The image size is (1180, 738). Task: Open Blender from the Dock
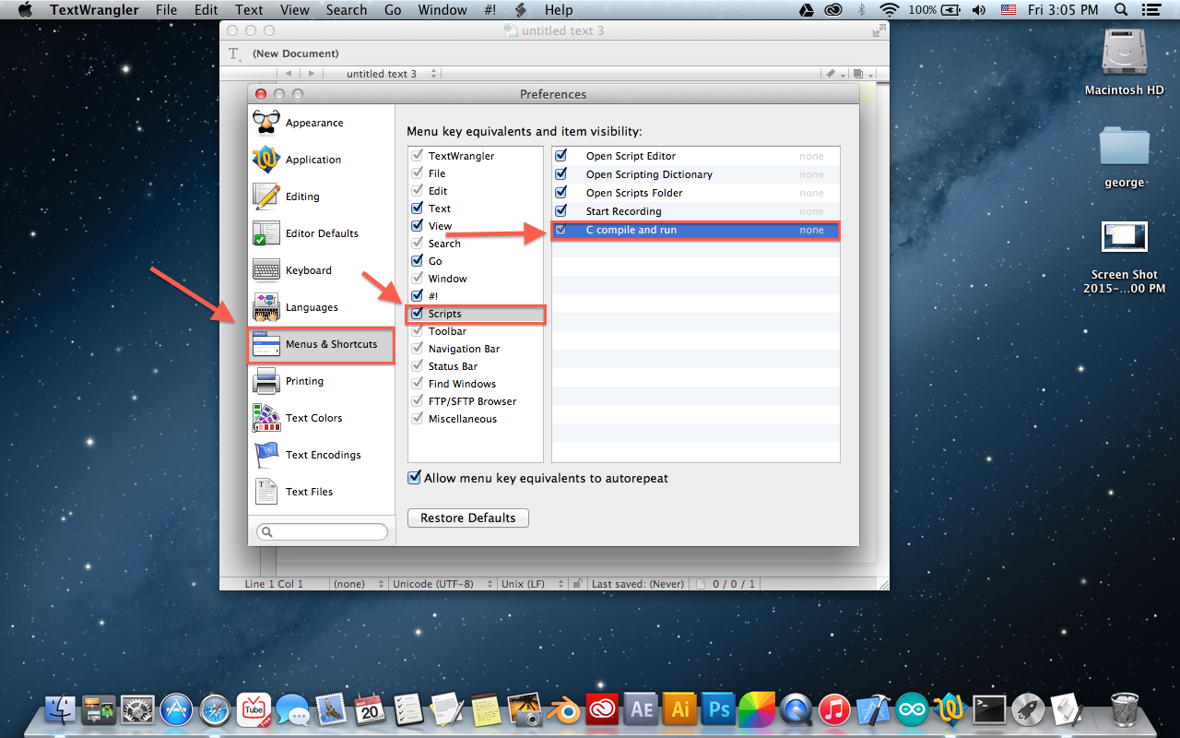click(x=563, y=709)
